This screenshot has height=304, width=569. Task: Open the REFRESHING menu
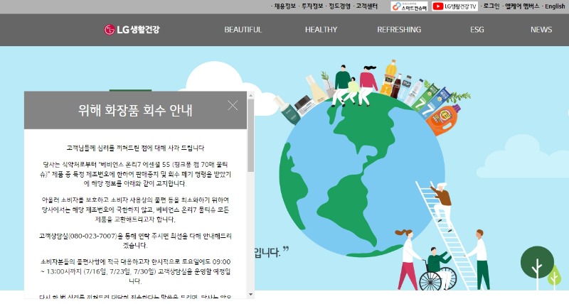(399, 30)
